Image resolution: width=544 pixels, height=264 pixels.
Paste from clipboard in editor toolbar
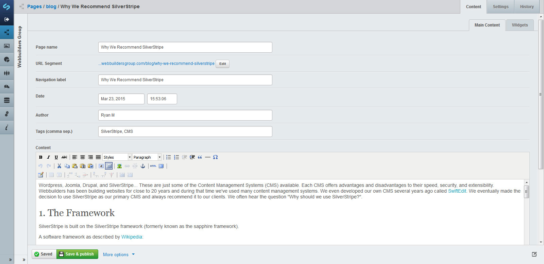[x=75, y=166]
